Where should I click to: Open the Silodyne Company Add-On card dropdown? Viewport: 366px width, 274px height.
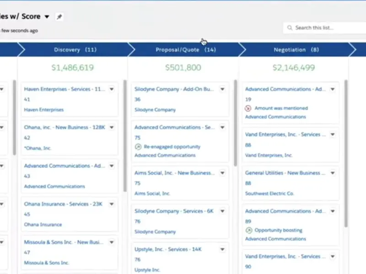tap(222, 90)
